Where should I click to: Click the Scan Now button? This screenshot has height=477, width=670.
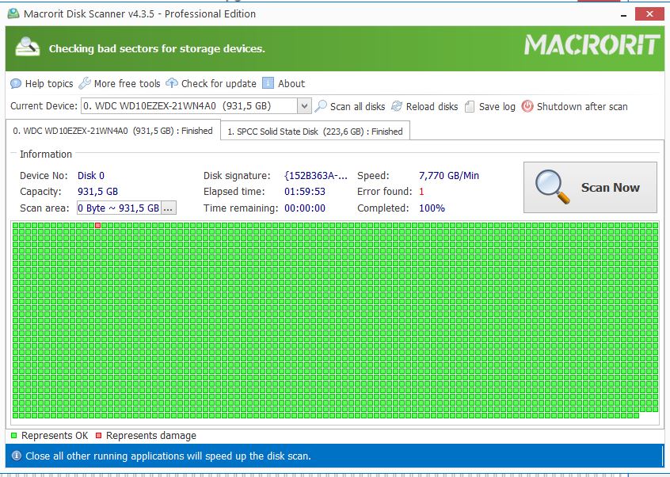point(590,187)
